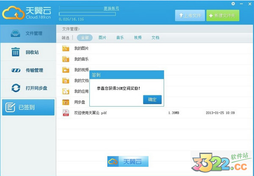Click the 传输管理 striped transfer icon
This screenshot has height=176, width=254.
(16, 70)
